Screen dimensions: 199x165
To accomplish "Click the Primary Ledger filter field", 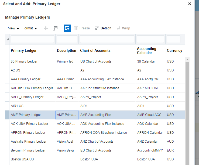I will [x=32, y=39].
